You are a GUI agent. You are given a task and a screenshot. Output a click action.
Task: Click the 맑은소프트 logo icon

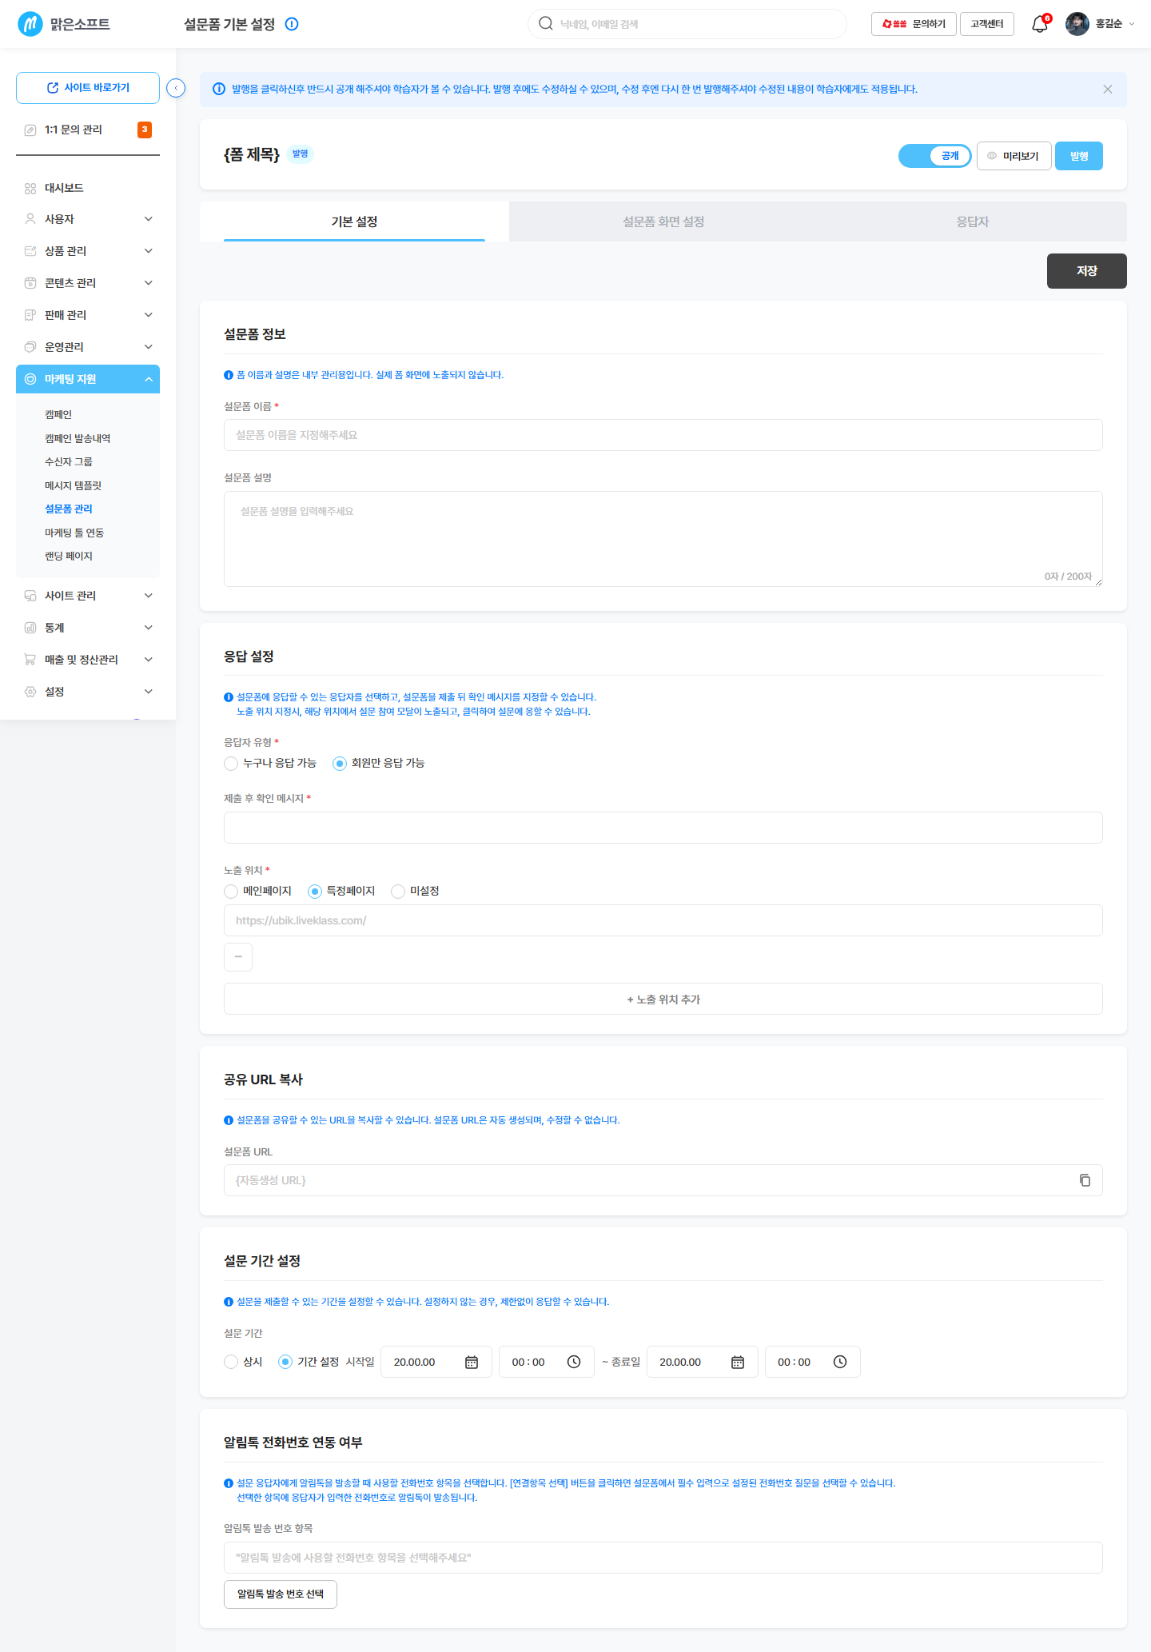[x=30, y=24]
